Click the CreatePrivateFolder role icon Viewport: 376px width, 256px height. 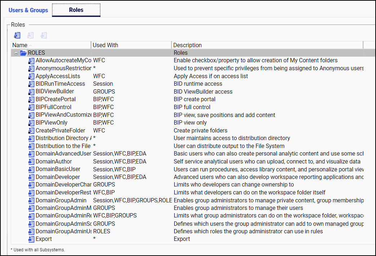tap(31, 130)
